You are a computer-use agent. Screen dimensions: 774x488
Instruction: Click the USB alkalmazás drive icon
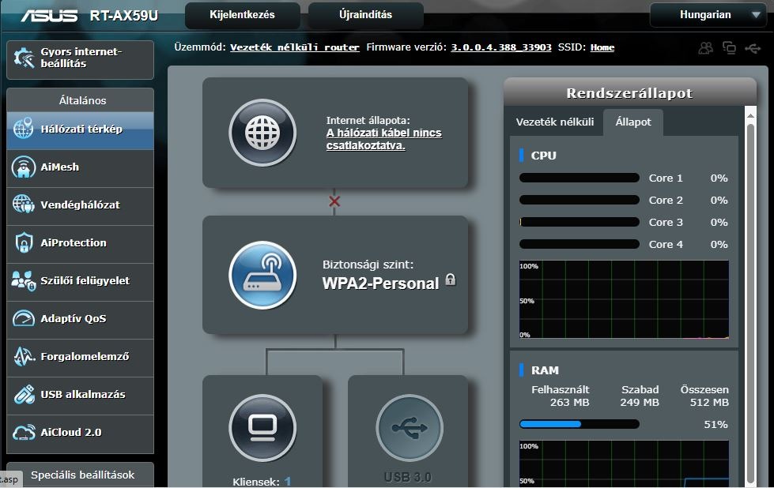[x=23, y=394]
